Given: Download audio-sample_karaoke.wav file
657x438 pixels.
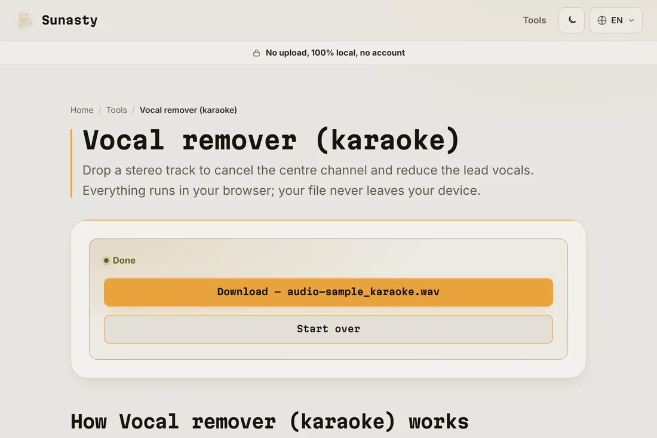Looking at the screenshot, I should (x=328, y=292).
